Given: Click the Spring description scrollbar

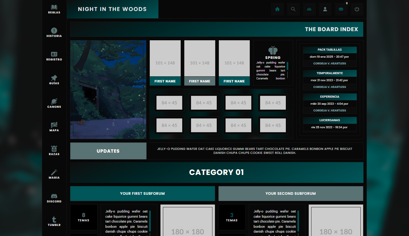Looking at the screenshot, I should (x=287, y=66).
